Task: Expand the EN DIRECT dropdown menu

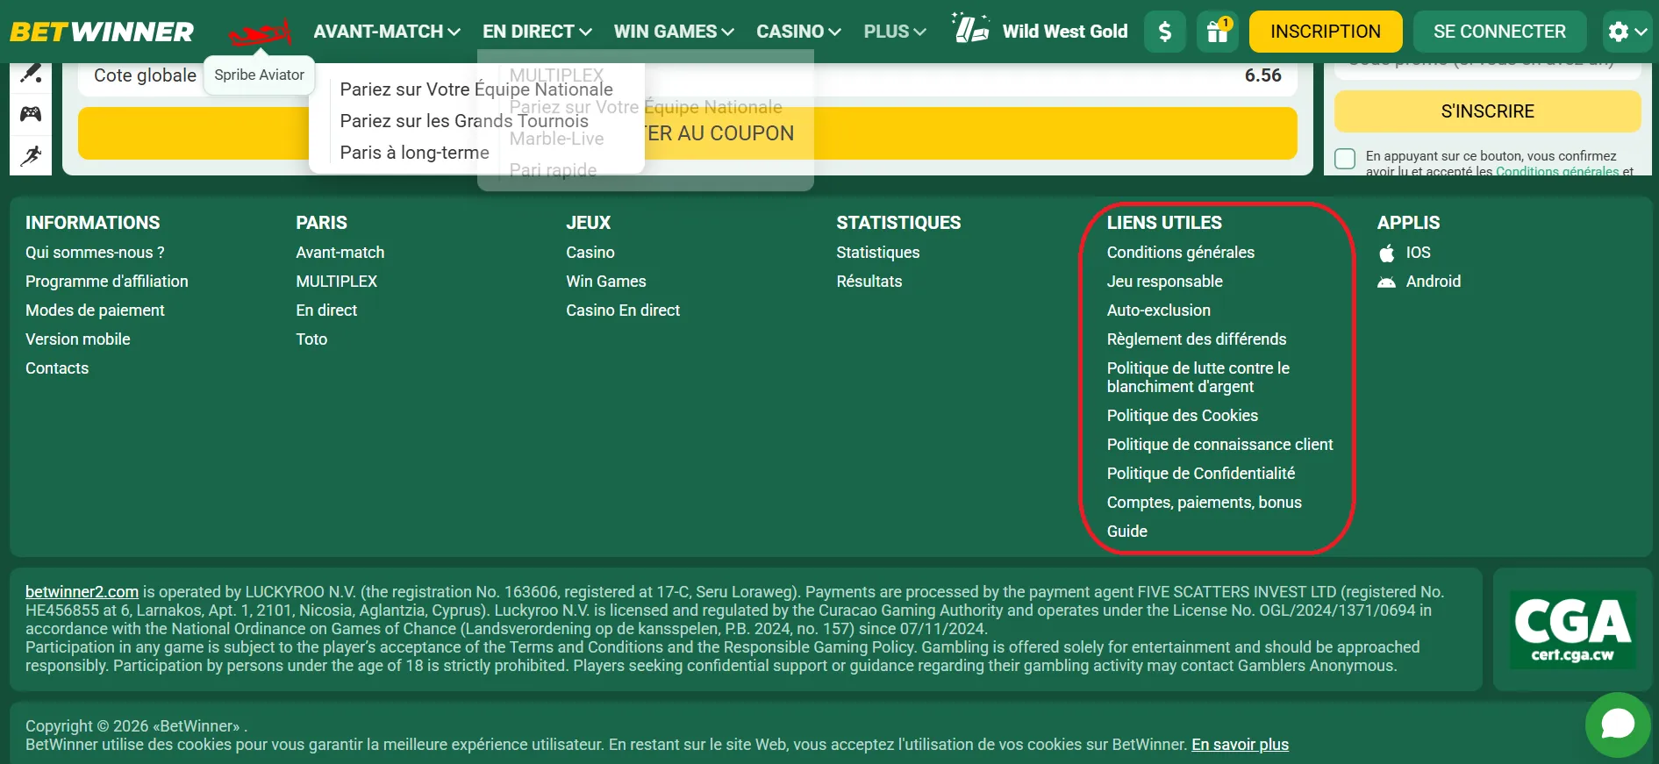Action: (x=537, y=32)
